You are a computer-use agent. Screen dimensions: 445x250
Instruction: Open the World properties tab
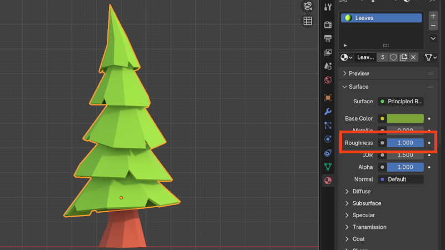click(x=328, y=80)
